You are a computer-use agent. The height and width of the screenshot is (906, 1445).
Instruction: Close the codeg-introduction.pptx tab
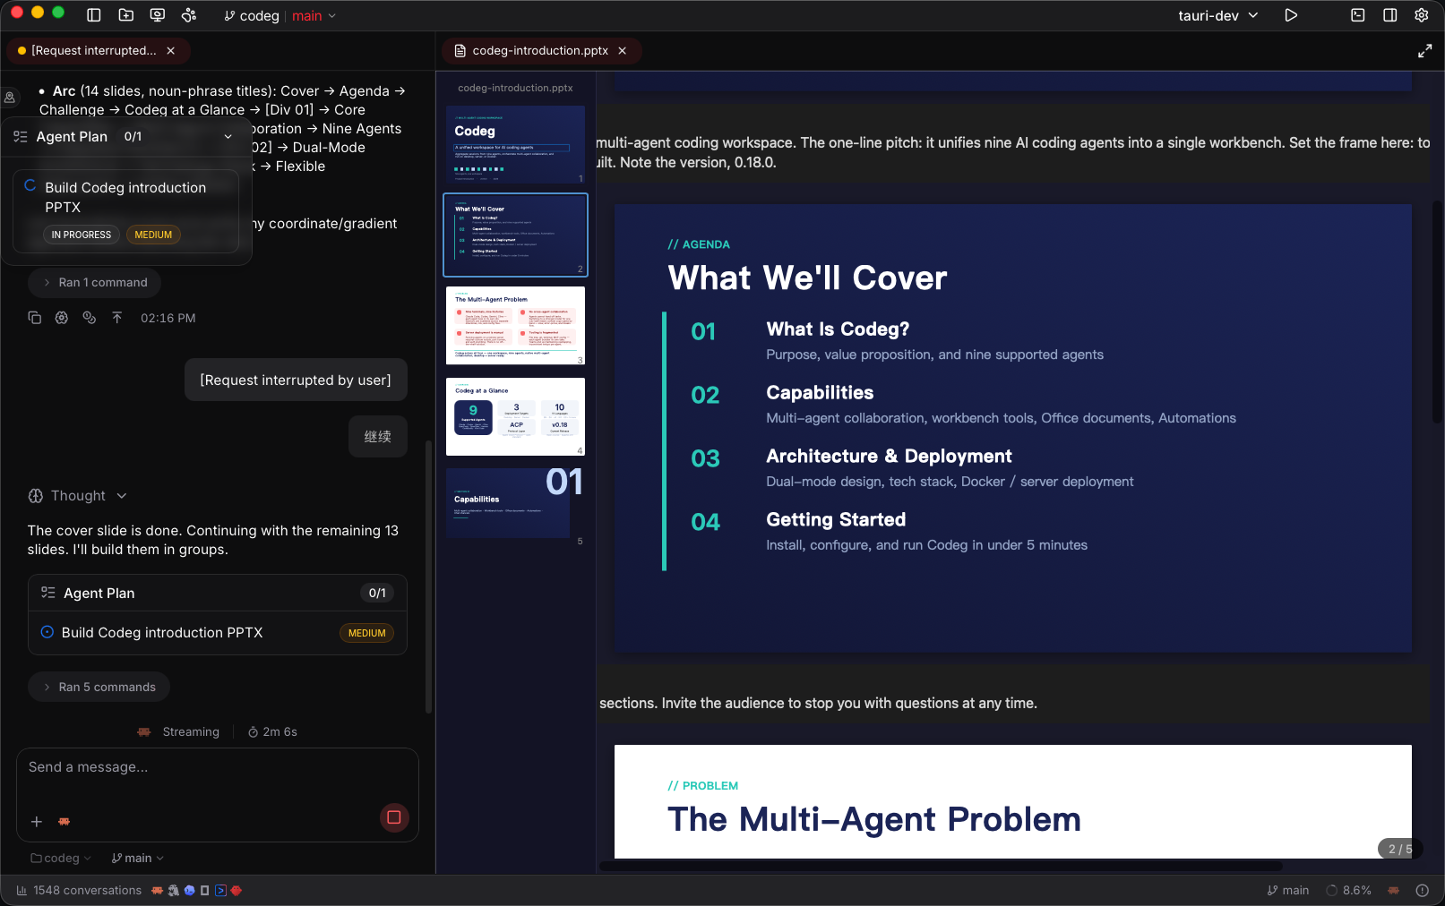(x=623, y=51)
